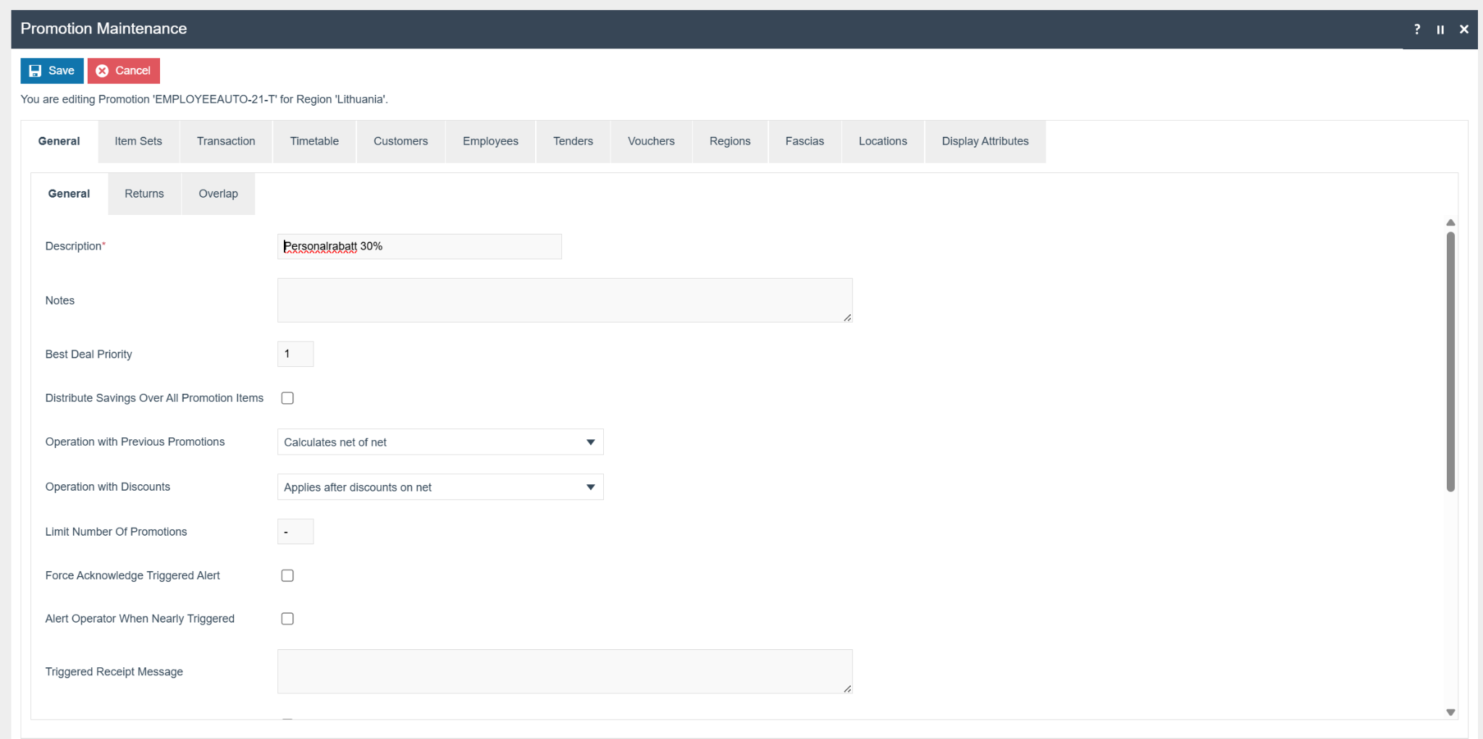
Task: Click the pause icon in title bar
Action: point(1440,30)
